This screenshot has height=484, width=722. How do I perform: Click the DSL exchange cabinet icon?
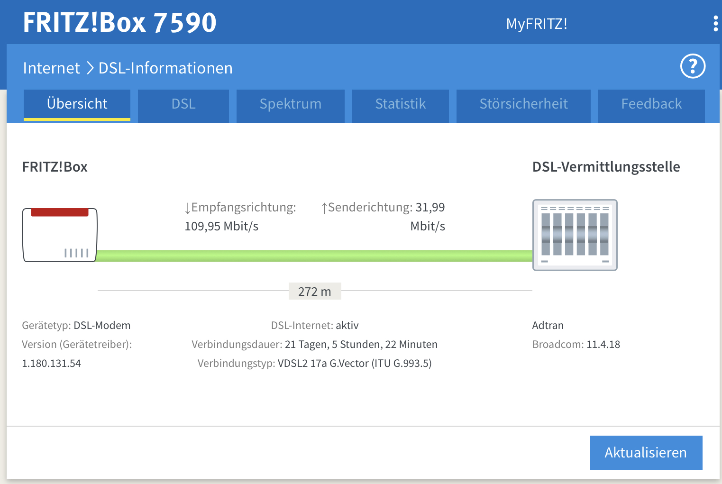click(x=575, y=235)
